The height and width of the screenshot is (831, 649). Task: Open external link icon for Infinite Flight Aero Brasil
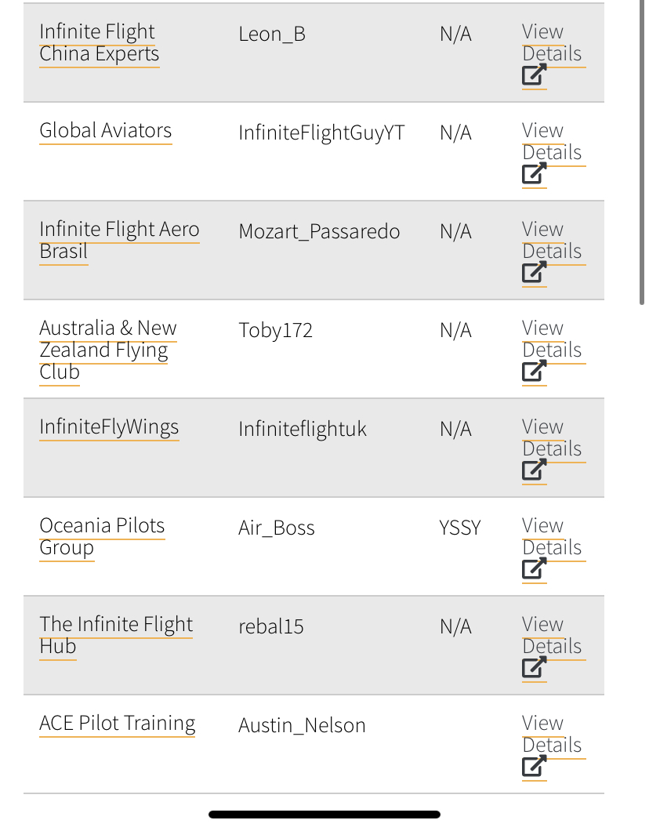[x=534, y=273]
